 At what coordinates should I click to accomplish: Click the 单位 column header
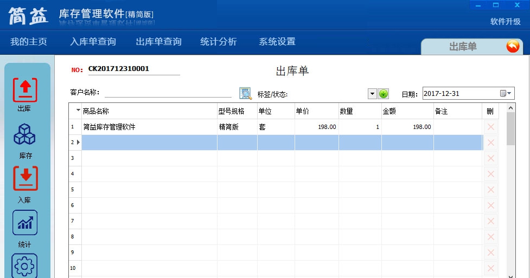coord(276,111)
